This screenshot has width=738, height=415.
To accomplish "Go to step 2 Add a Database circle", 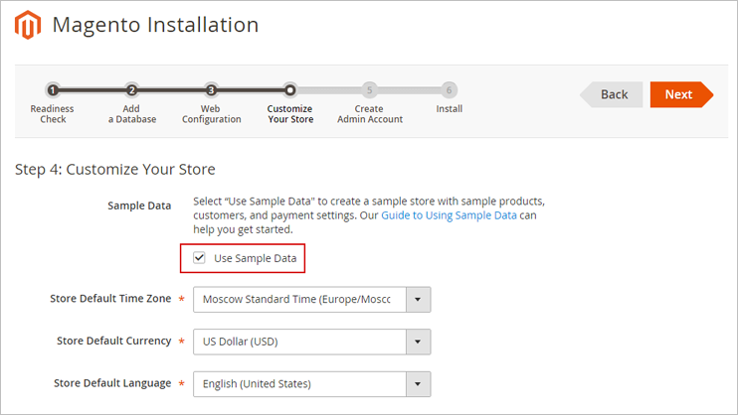I will click(131, 89).
